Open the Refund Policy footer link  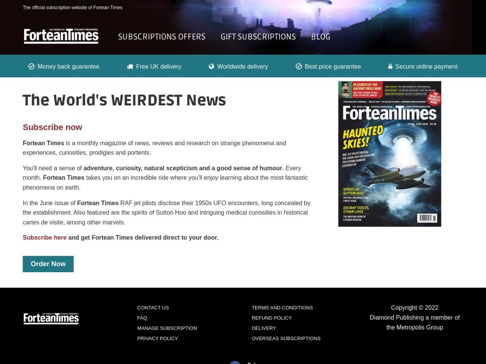(x=272, y=318)
